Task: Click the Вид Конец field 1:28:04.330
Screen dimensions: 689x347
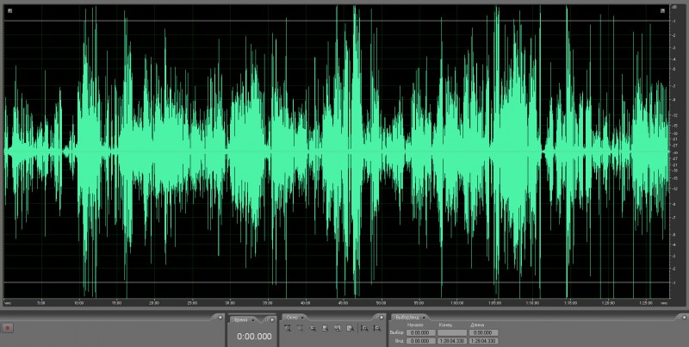Action: (452, 341)
